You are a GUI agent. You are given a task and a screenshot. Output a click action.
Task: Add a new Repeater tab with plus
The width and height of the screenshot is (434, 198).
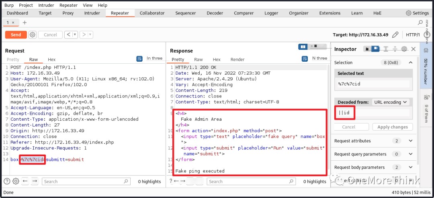click(25, 22)
